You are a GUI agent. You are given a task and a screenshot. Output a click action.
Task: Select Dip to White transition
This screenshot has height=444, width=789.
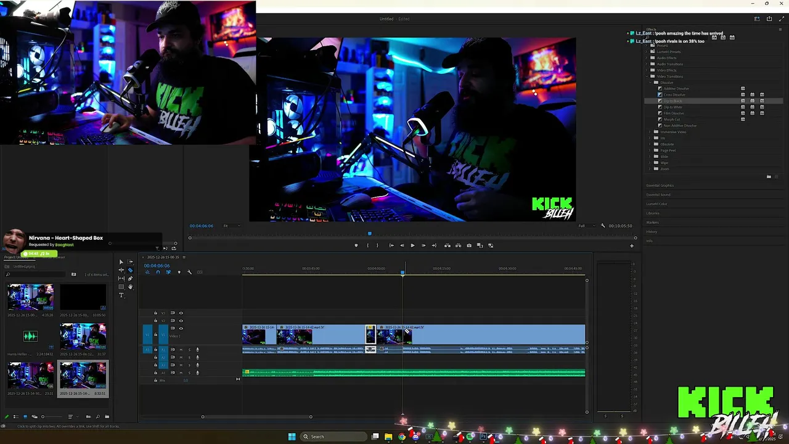tap(673, 107)
